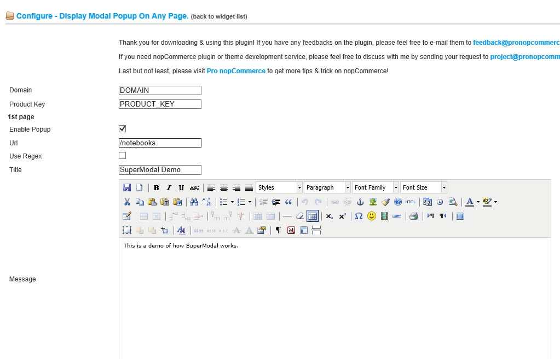Click the horizontal rule line button
This screenshot has width=560, height=359.
tap(287, 216)
